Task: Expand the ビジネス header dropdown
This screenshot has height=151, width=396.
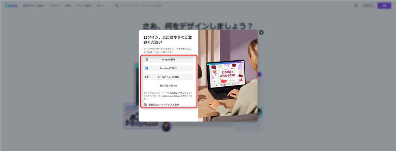Action: 55,5
